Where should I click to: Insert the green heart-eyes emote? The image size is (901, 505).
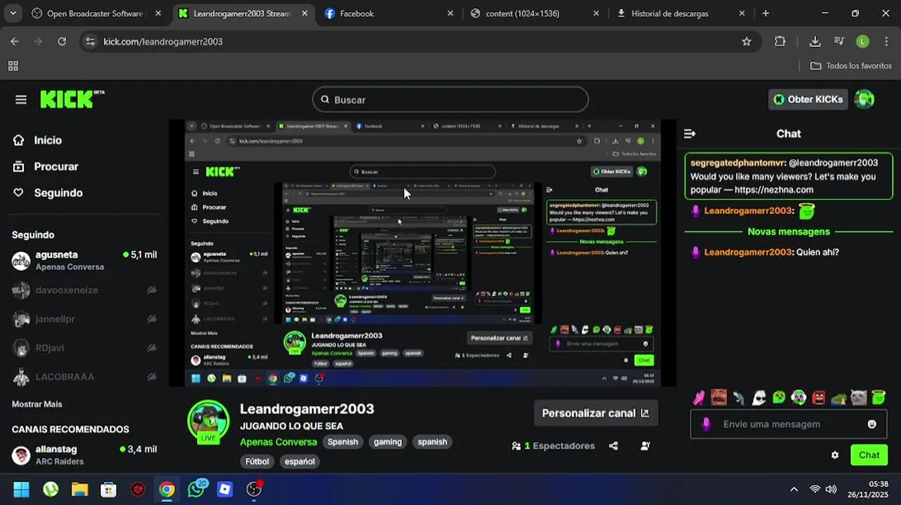(x=779, y=398)
